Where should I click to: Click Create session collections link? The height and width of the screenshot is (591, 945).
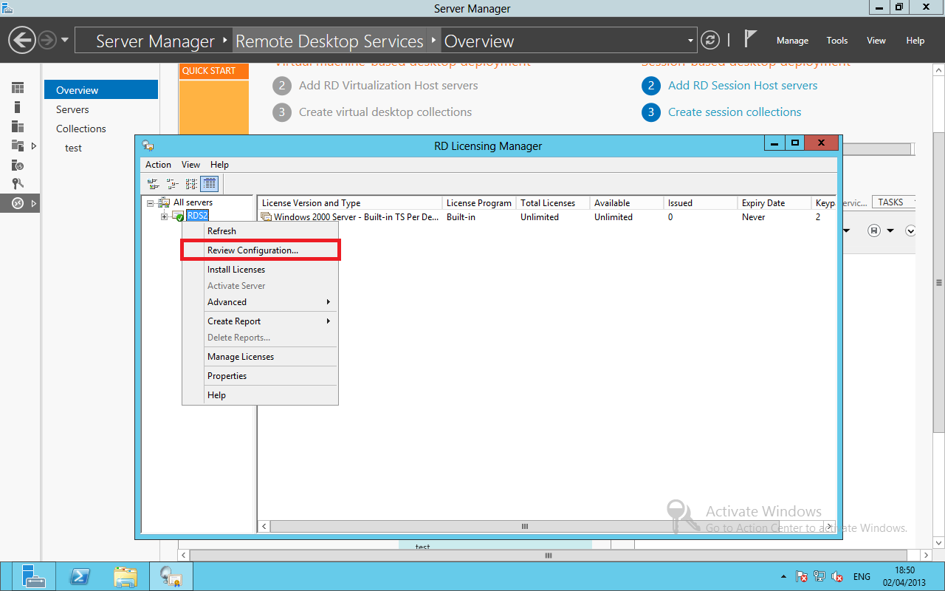click(x=735, y=112)
